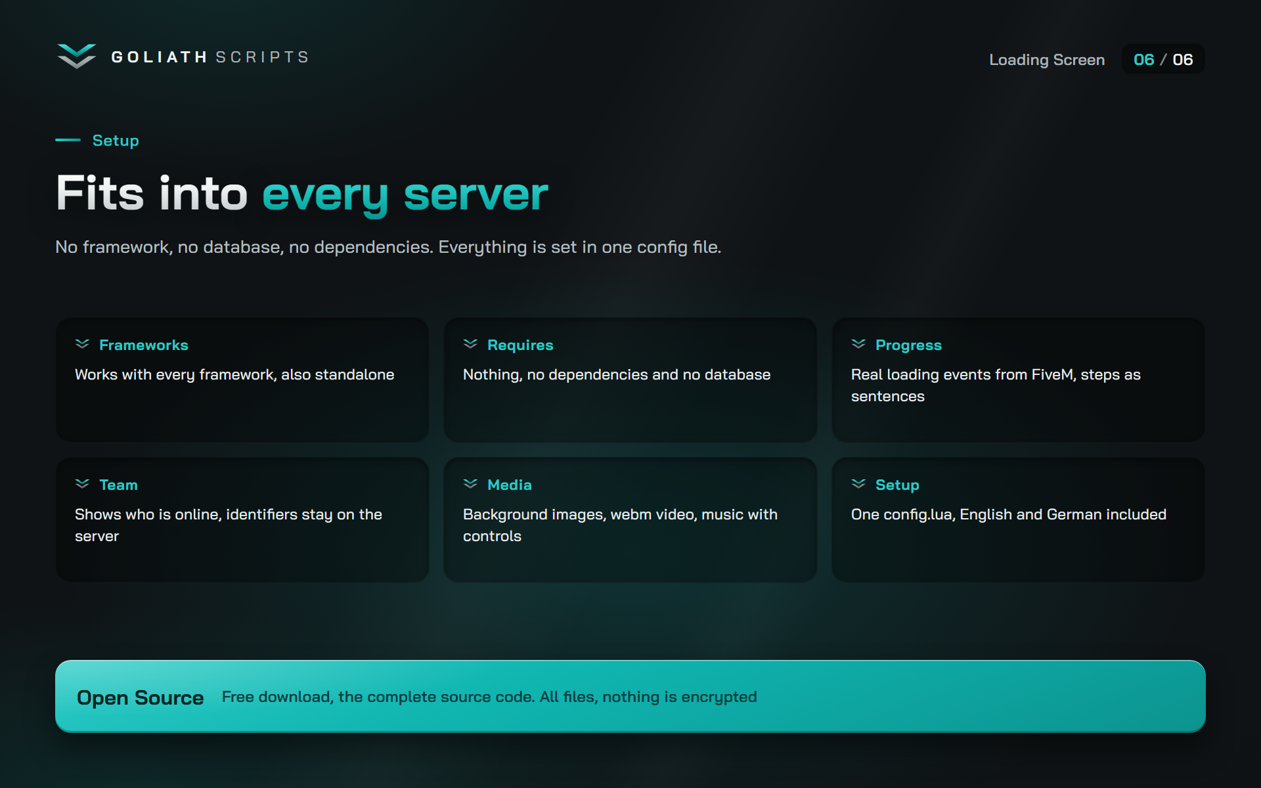
Task: Click 'One config.lua, English and German included'
Action: click(x=1009, y=515)
